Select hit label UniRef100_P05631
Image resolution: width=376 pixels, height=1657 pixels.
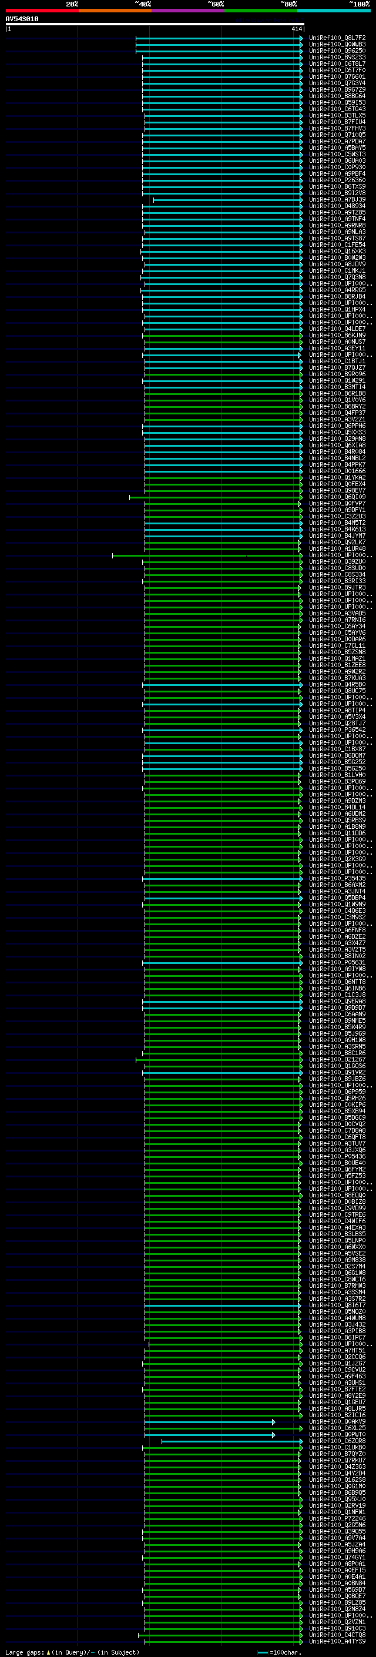pos(337,962)
